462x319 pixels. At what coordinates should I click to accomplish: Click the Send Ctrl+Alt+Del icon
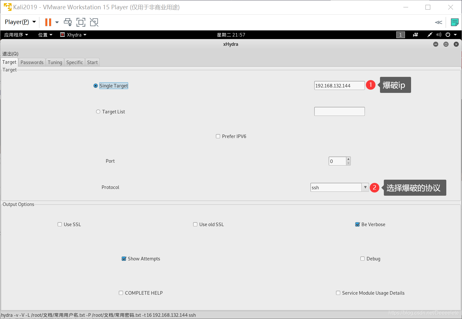(68, 22)
